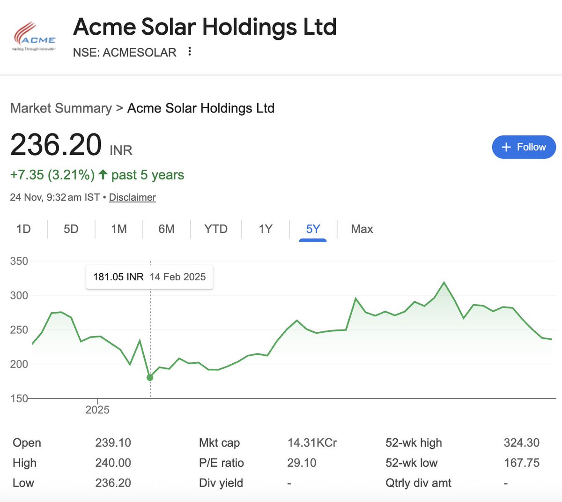The image size is (562, 502).
Task: Select the 5D time range tab
Action: coord(71,229)
